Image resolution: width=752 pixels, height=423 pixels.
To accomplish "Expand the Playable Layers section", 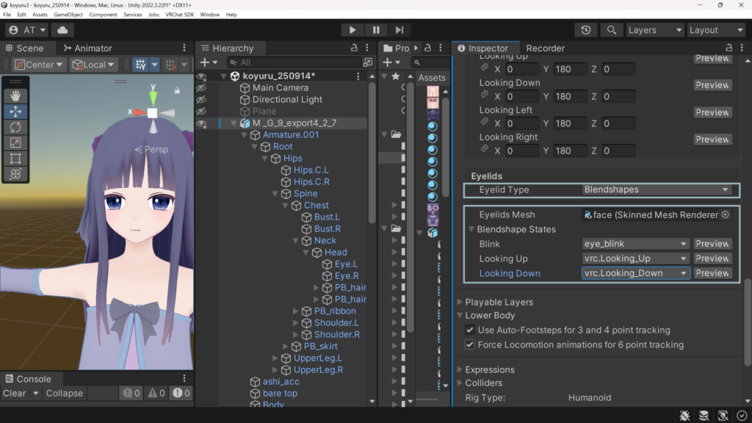I will (x=460, y=302).
